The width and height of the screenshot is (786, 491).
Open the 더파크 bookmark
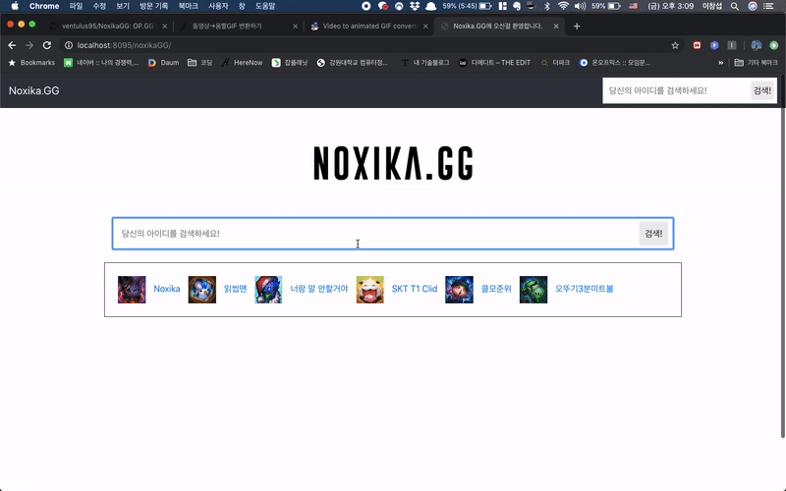tap(555, 63)
